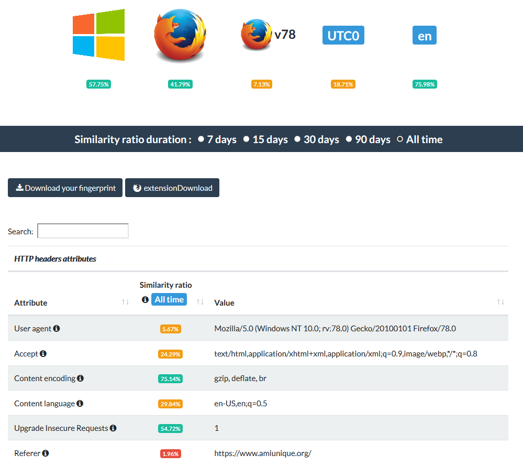
Task: Sort table by Similarity ratio arrows
Action: pos(200,302)
